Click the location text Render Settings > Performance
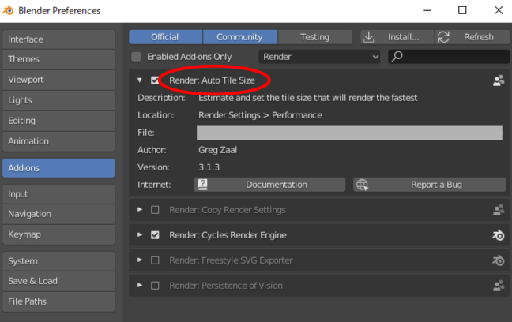Viewport: 512px width, 322px height. [x=260, y=115]
